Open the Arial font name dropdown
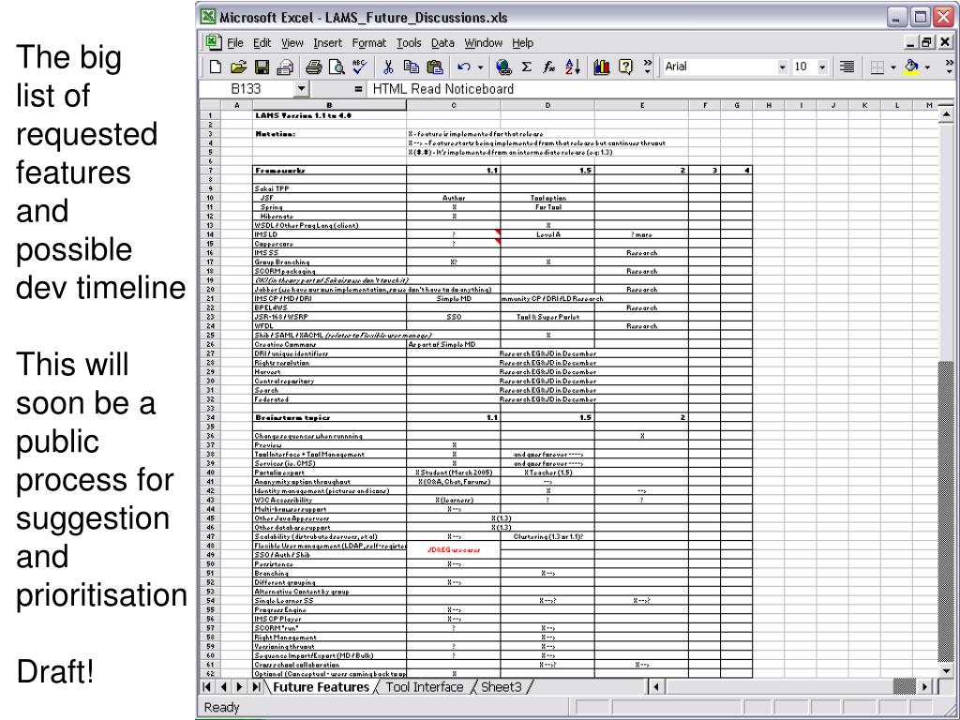This screenshot has height=720, width=960. [783, 67]
